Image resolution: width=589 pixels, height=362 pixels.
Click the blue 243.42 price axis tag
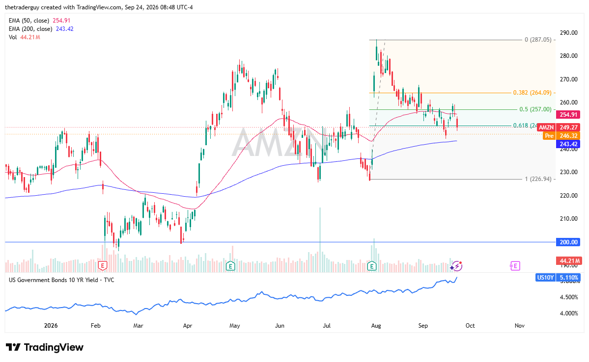pyautogui.click(x=568, y=144)
